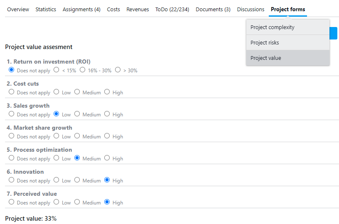Set Cost cuts to High

coord(107,92)
